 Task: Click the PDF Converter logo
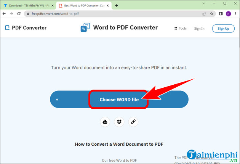pos(26,28)
